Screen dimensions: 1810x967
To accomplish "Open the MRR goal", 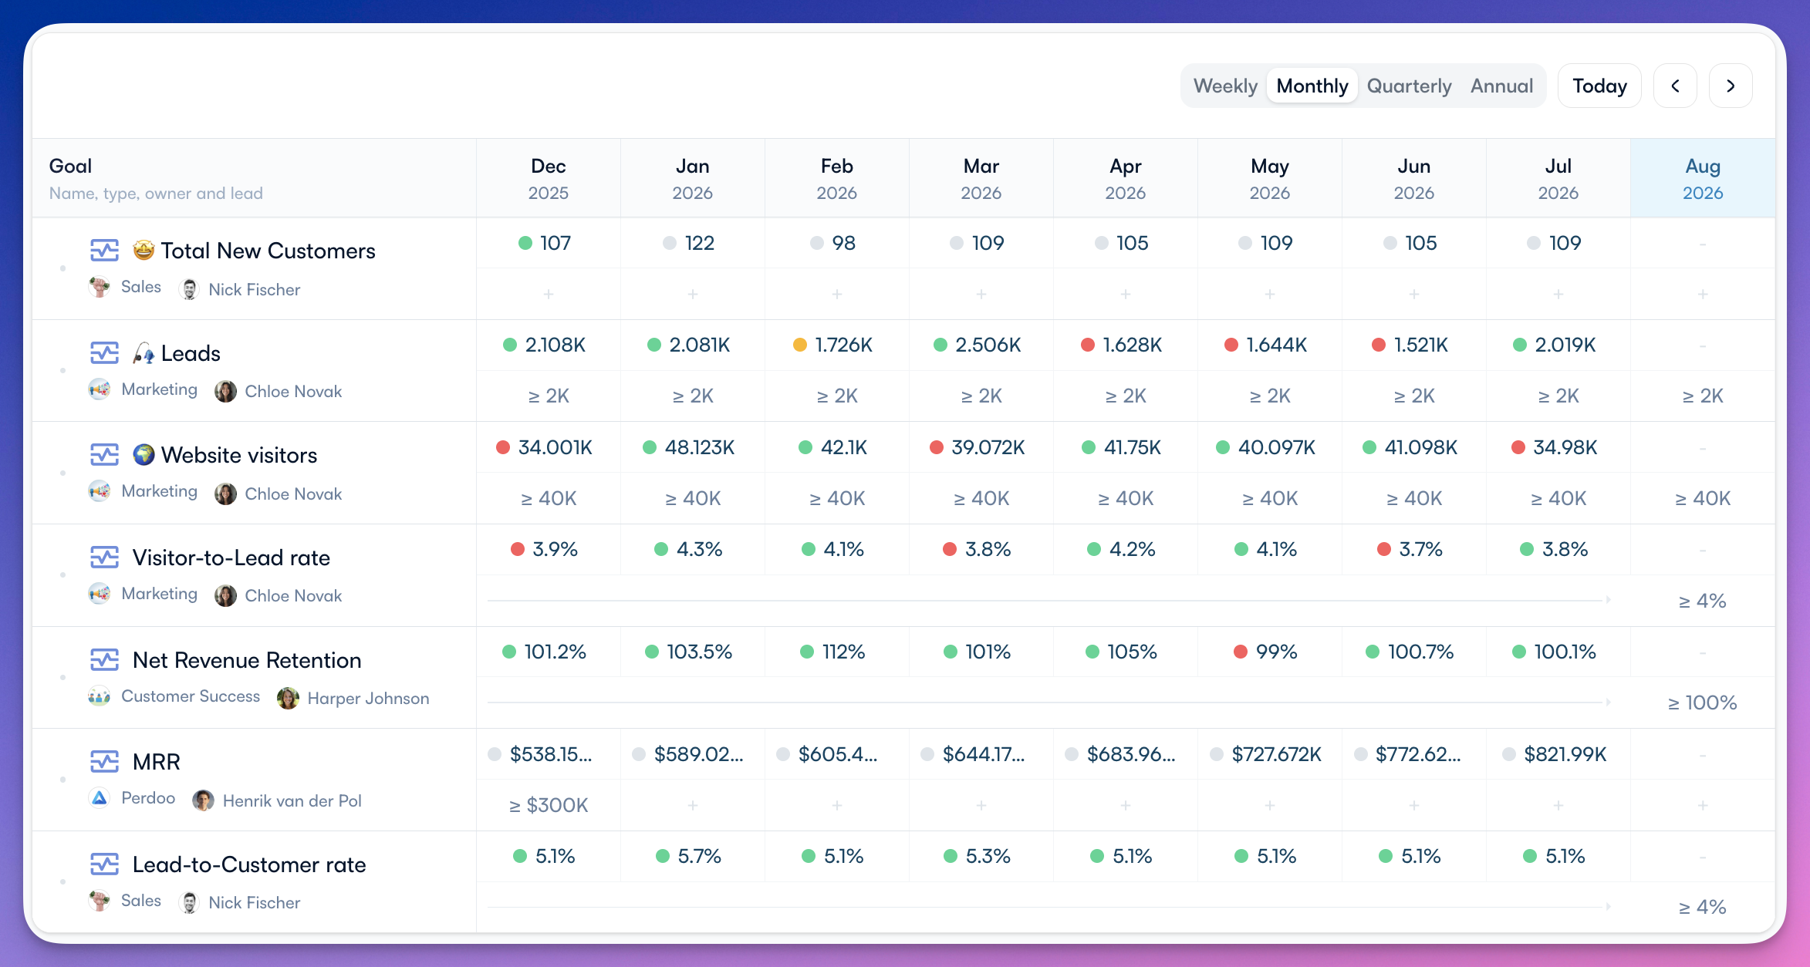I will pos(157,762).
